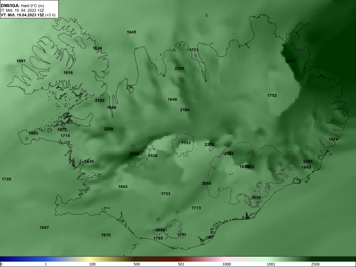Click the legend label 2500
This screenshot has height=267, width=356.
[315, 264]
